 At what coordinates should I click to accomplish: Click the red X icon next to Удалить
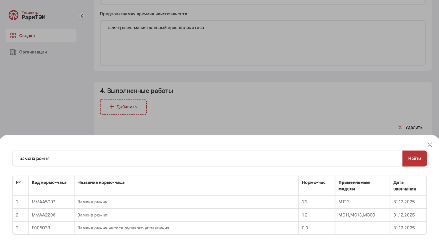[x=400, y=127]
